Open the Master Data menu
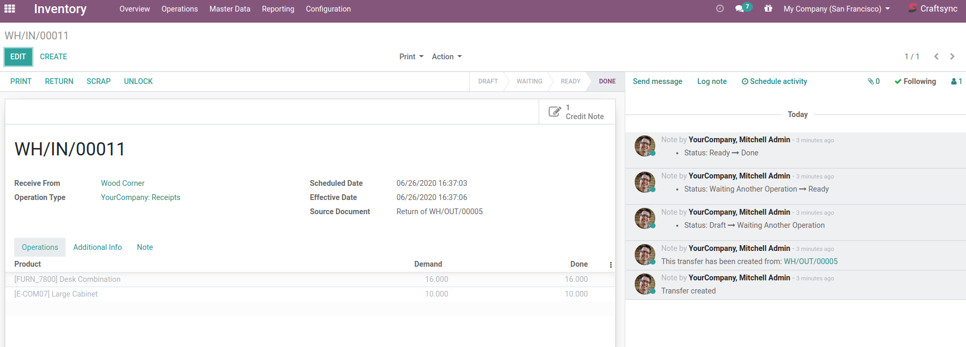This screenshot has height=347, width=966. pyautogui.click(x=229, y=9)
